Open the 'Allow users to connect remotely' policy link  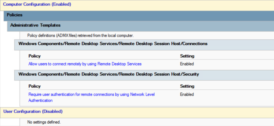point(85,64)
